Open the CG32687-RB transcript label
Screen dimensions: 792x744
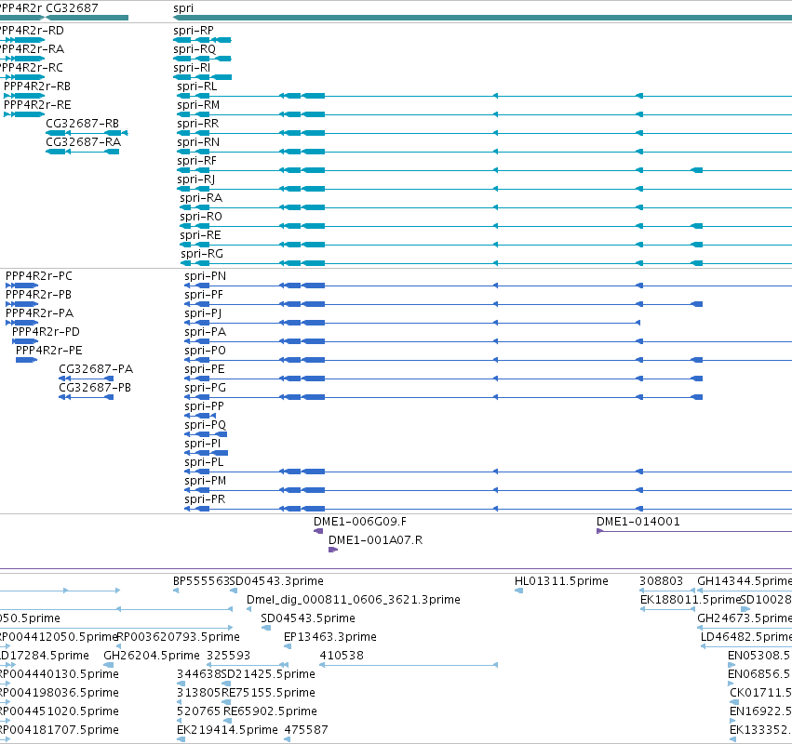coord(82,124)
